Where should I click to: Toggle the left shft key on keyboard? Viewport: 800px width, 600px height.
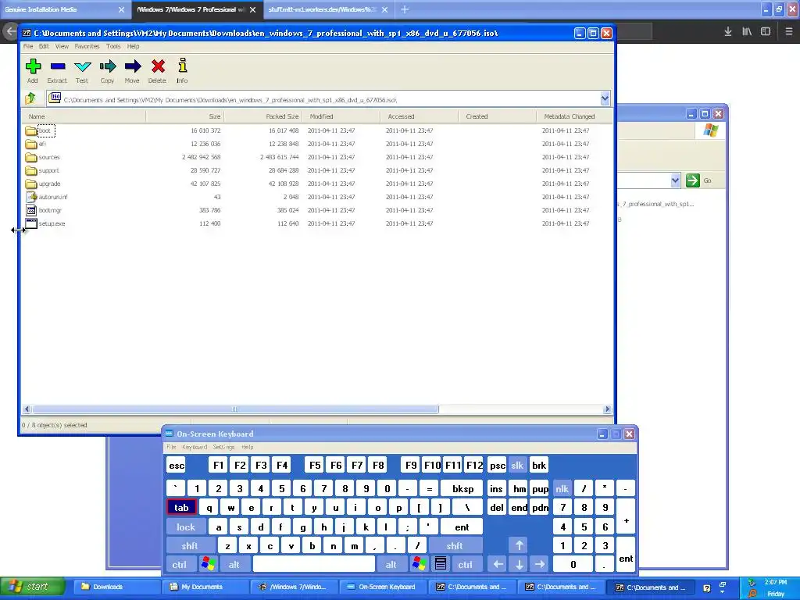coord(190,545)
